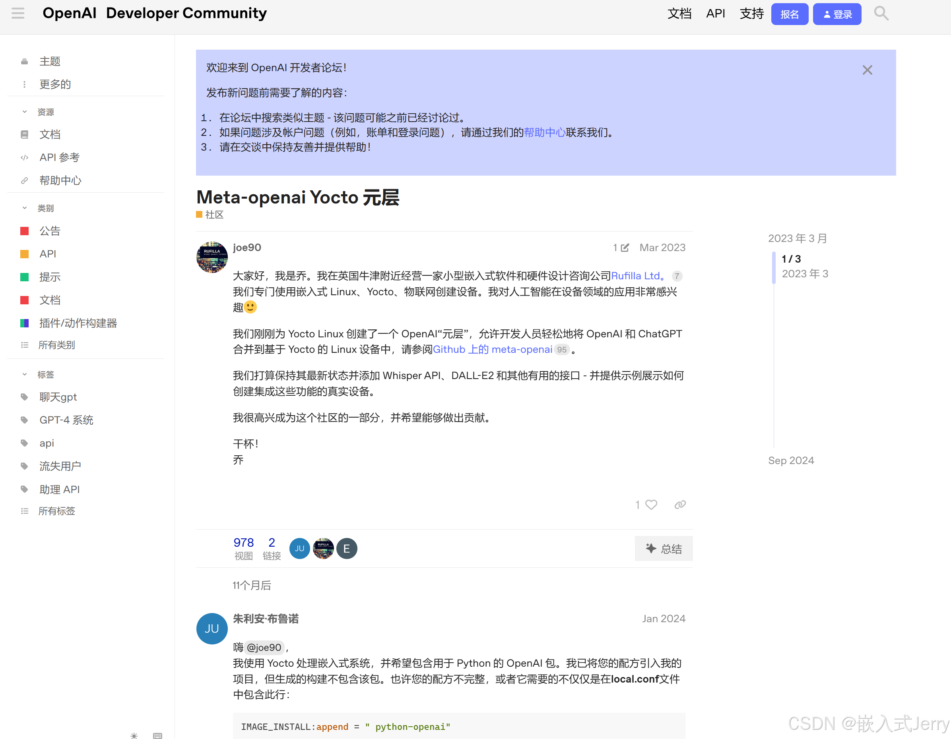Dismiss the welcome banner with the X
The height and width of the screenshot is (739, 951).
pos(867,70)
